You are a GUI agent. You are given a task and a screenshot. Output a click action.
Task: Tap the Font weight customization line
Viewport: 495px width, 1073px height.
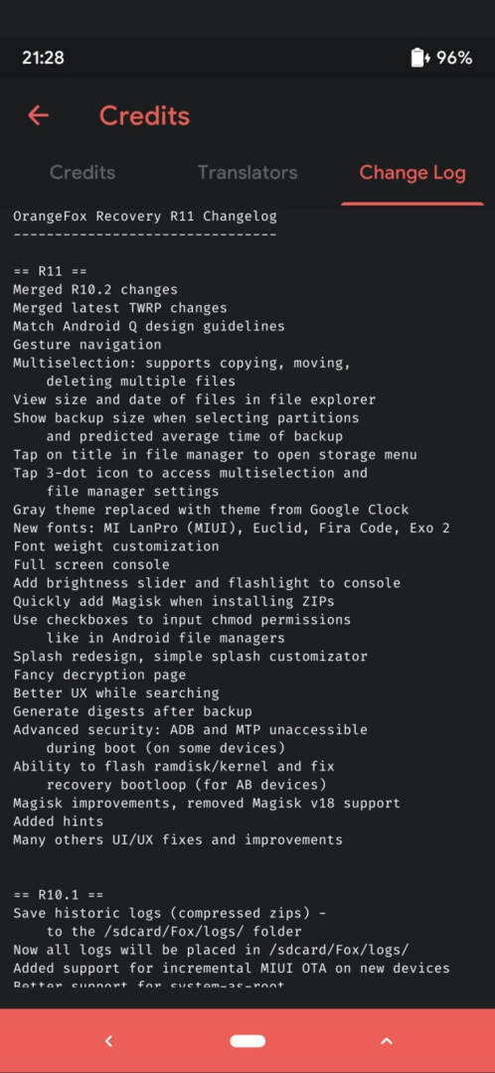pos(115,546)
